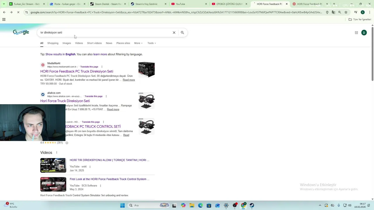The height and width of the screenshot is (210, 374).
Task: Open Chrome tab search dropdown
Action: click(4, 4)
